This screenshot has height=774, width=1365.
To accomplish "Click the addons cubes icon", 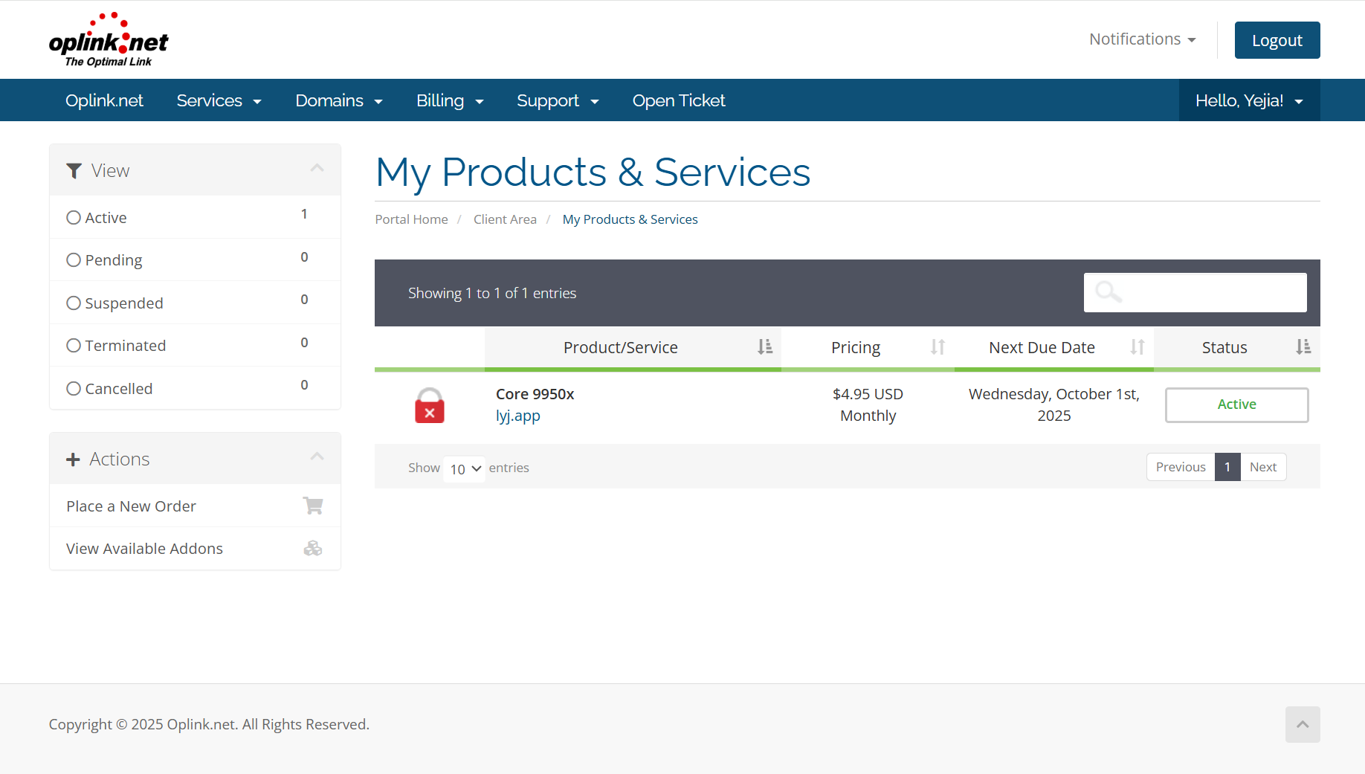I will tap(313, 548).
